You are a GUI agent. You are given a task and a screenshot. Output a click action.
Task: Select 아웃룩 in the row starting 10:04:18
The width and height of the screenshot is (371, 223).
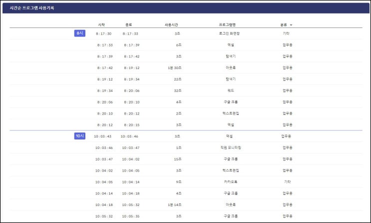(231, 204)
